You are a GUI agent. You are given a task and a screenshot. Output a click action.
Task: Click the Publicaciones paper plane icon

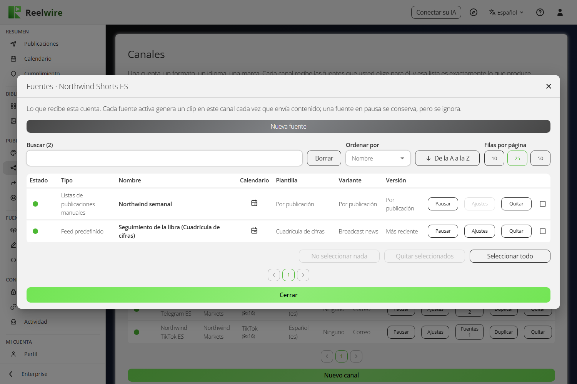(13, 44)
